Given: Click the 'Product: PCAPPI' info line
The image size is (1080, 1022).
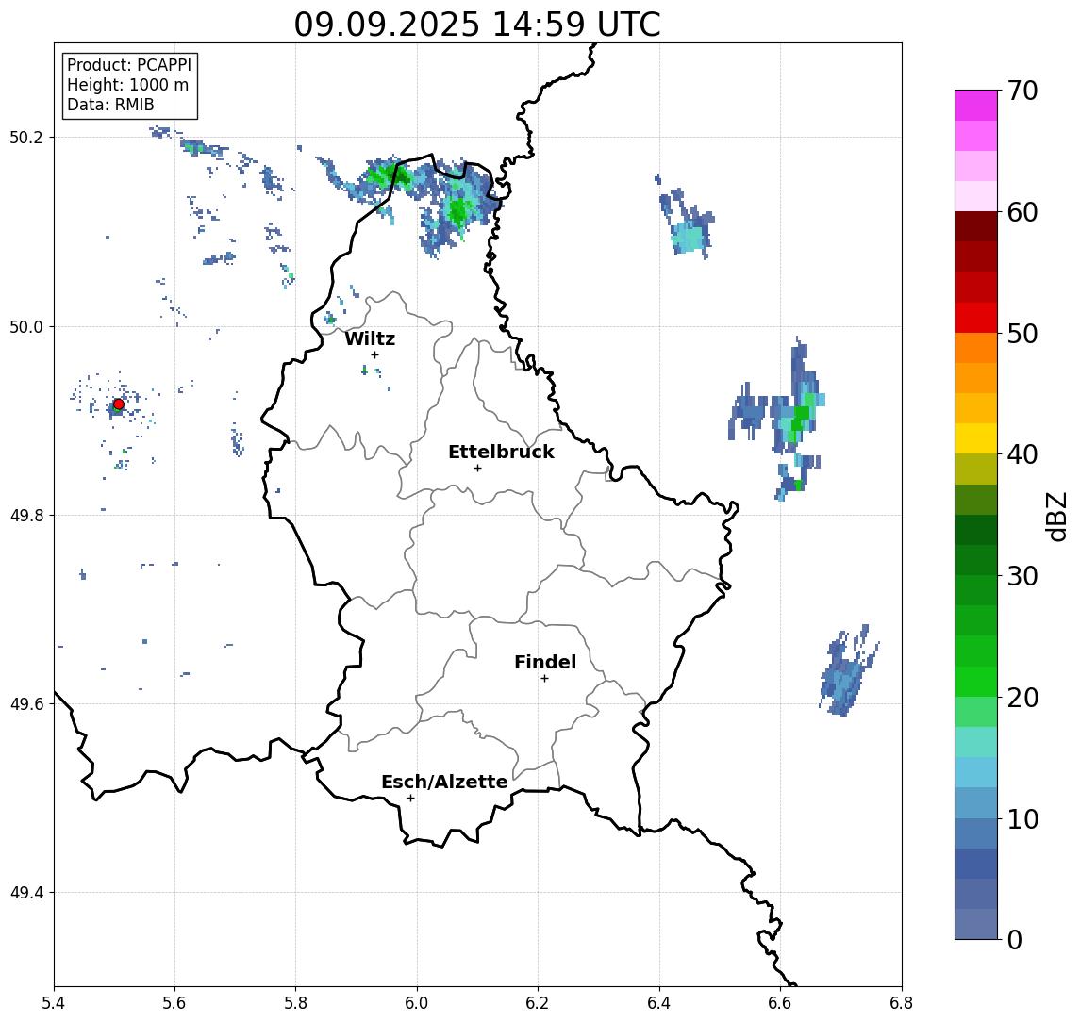Looking at the screenshot, I should (129, 65).
